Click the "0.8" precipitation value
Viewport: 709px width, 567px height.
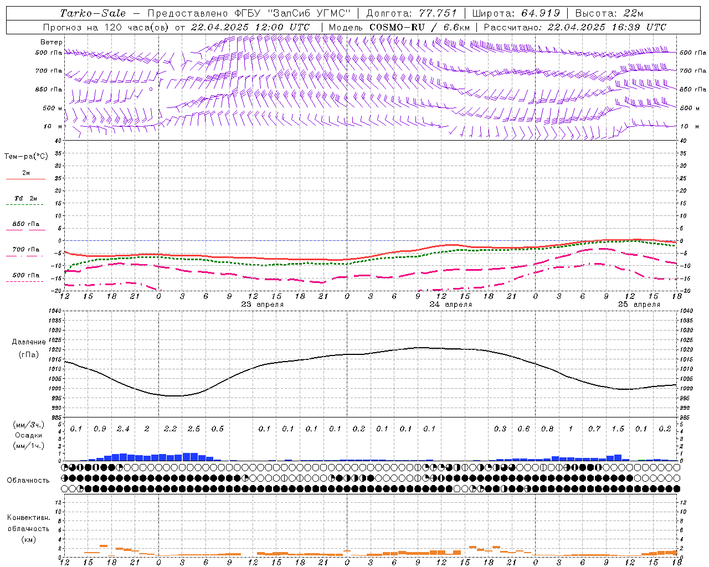click(547, 429)
